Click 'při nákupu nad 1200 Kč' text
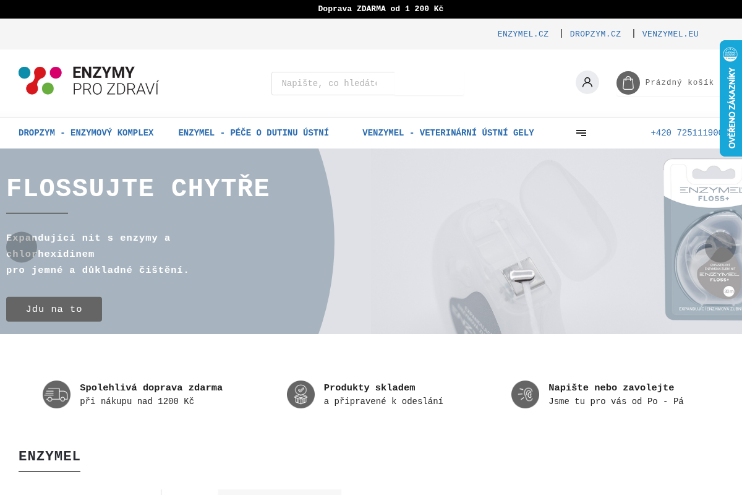The width and height of the screenshot is (742, 495). 137,402
